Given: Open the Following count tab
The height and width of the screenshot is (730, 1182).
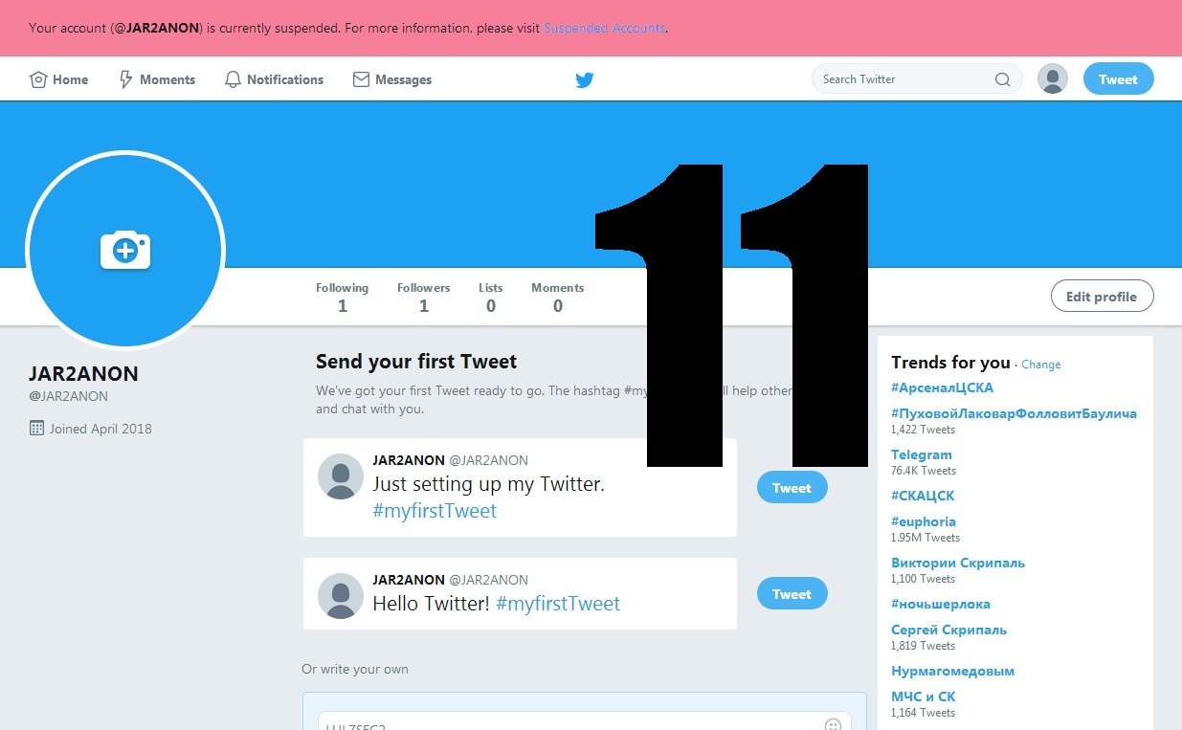Looking at the screenshot, I should click(342, 298).
